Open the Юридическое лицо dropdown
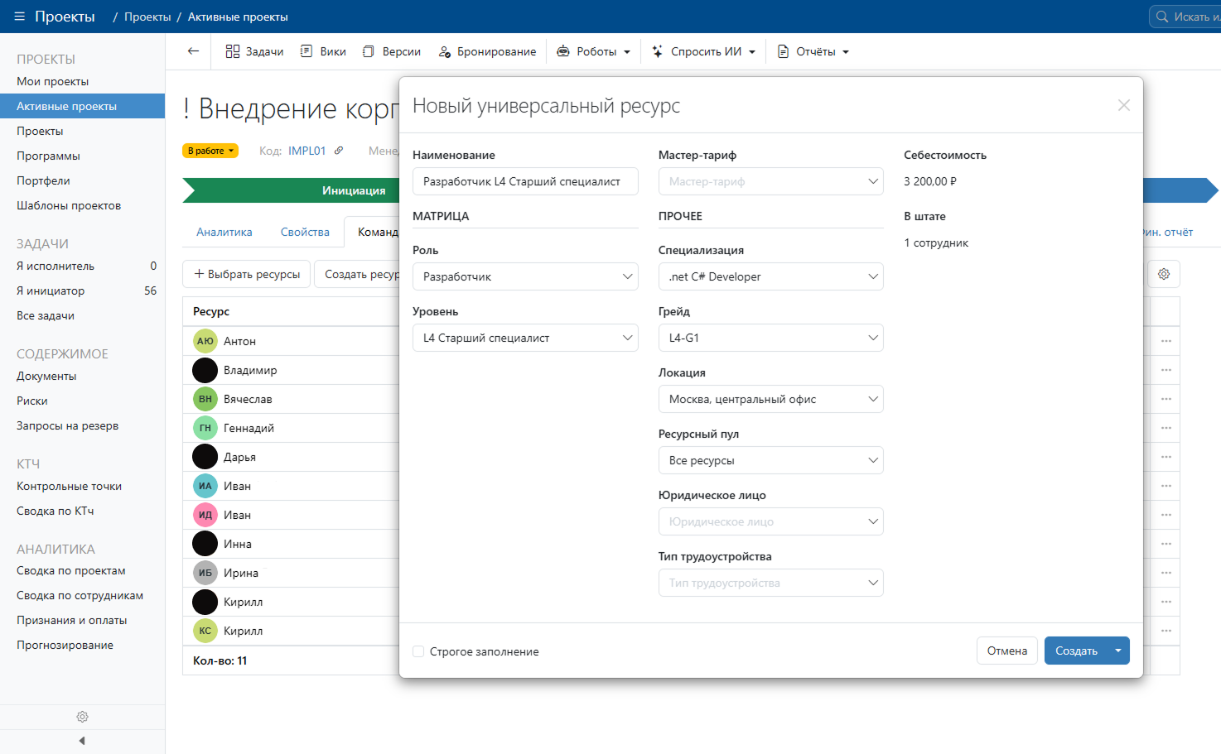The image size is (1221, 754). 771,521
